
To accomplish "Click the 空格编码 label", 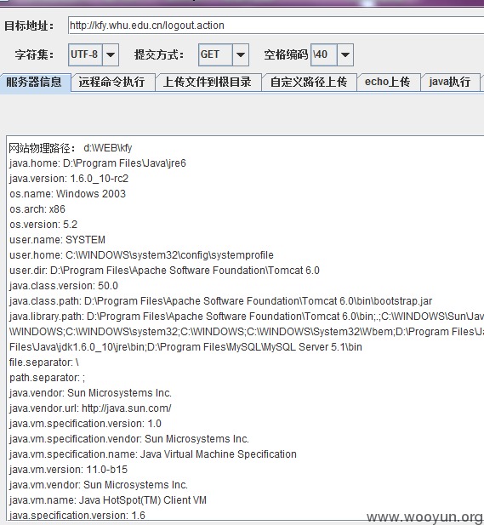I will pos(286,54).
